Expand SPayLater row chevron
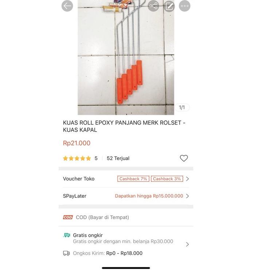Screen dimensions: 270x270 (x=188, y=196)
